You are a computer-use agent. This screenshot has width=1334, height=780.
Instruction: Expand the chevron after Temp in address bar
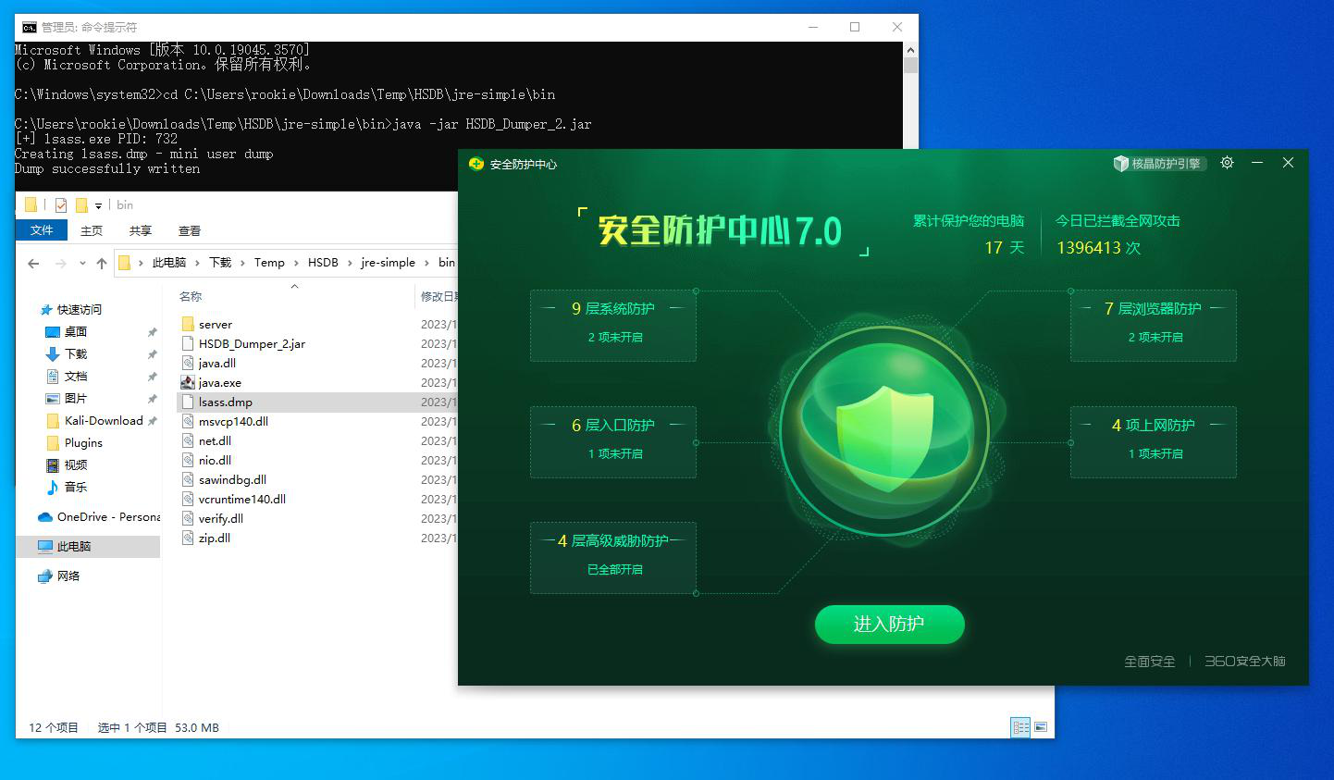tap(296, 263)
